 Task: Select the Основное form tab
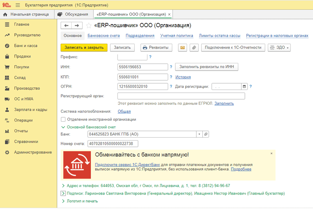coord(73,35)
